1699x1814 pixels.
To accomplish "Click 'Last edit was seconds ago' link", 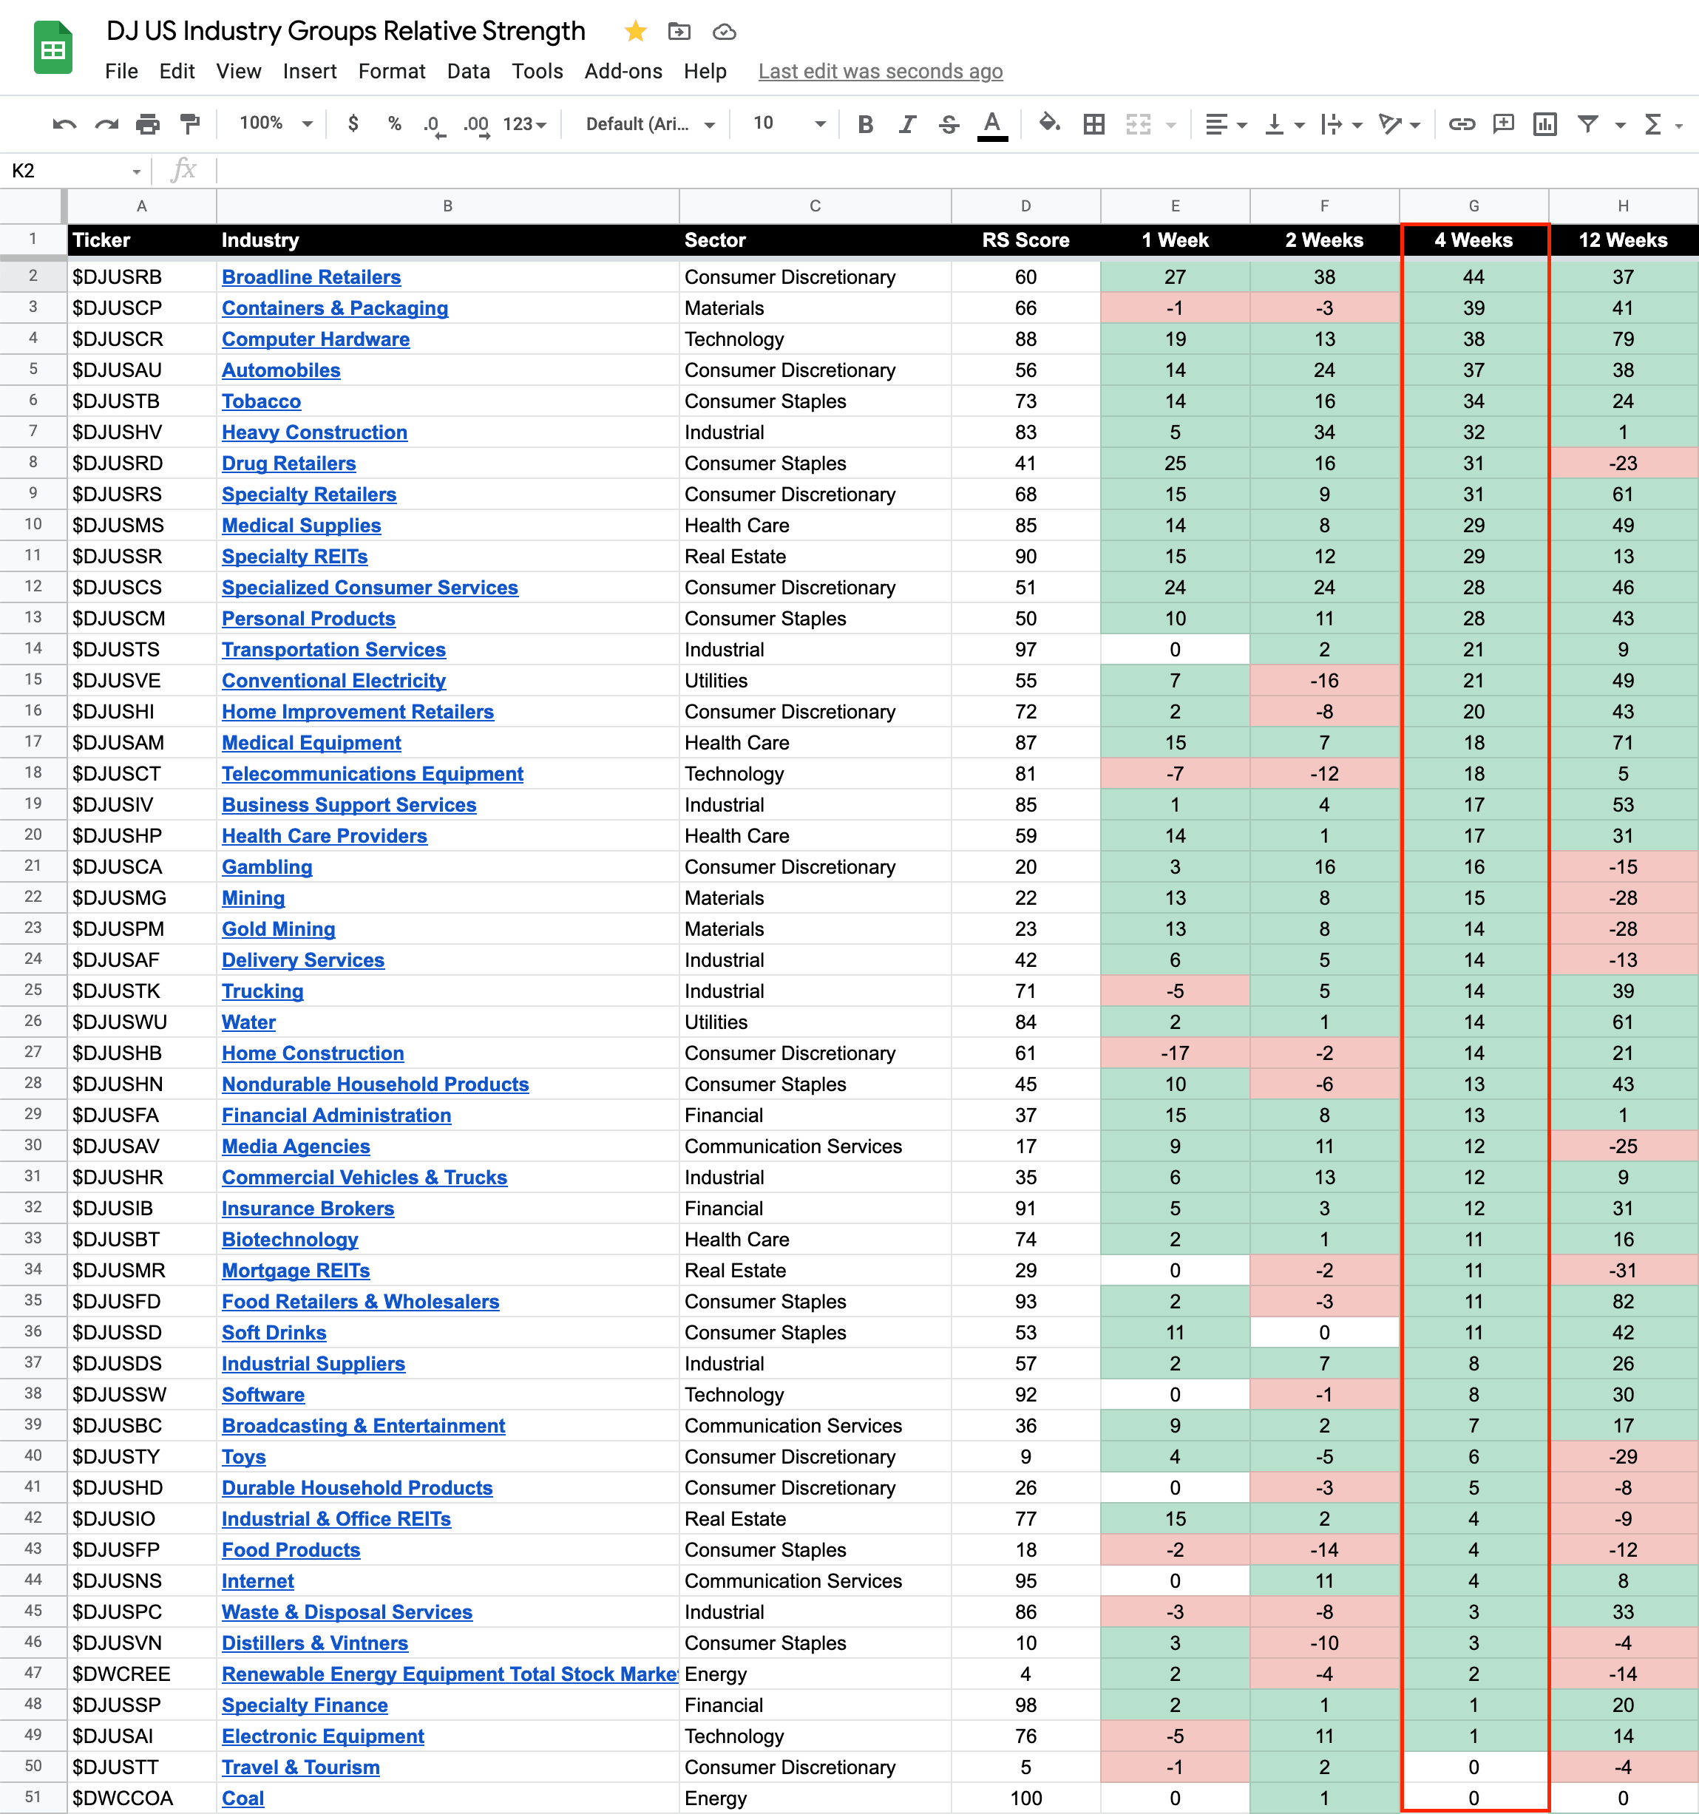I will (880, 71).
